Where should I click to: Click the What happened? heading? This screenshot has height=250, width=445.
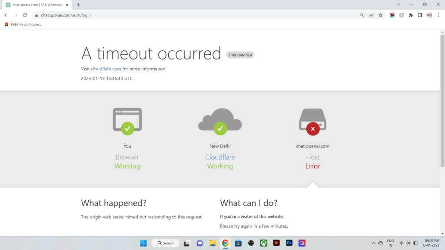coord(113,203)
